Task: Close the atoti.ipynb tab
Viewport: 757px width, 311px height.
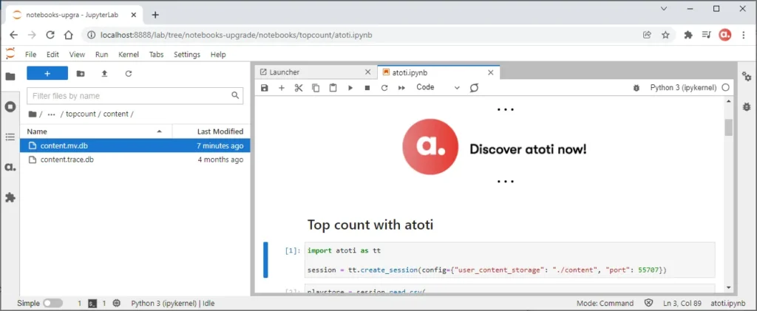Action: (491, 72)
